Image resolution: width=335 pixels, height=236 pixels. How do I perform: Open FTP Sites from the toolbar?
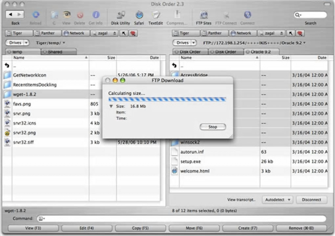(x=204, y=15)
